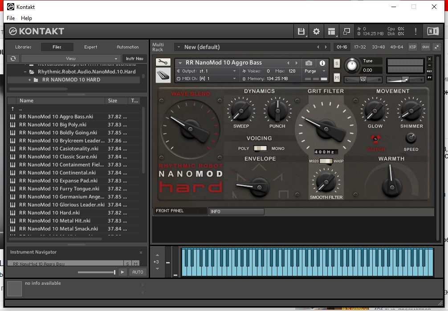
Task: Refresh the file browser
Action: [13, 59]
